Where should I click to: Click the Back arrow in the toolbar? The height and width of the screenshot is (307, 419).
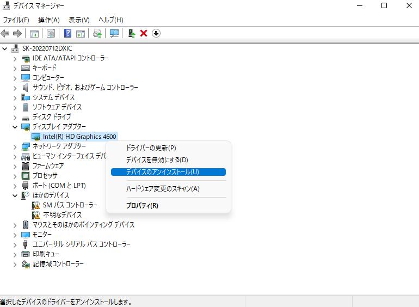[6, 33]
